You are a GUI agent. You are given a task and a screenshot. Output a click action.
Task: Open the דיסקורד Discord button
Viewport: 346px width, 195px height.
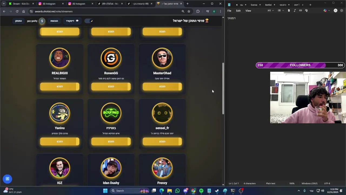72,21
